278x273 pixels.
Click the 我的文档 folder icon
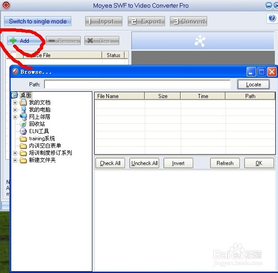23,103
